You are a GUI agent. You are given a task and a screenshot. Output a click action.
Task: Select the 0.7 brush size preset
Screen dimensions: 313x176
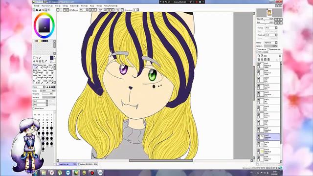click(x=35, y=115)
